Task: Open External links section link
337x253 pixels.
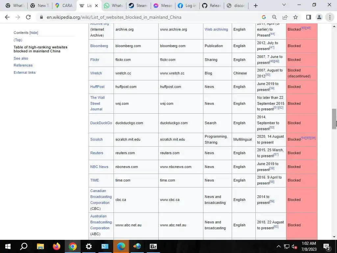Action: coord(24,72)
